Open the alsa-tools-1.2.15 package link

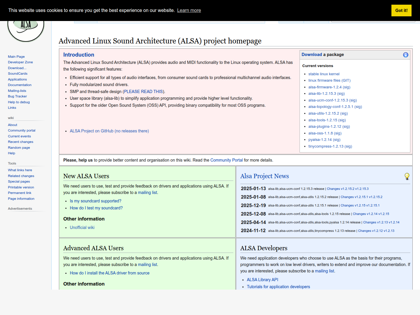pyautogui.click(x=323, y=120)
